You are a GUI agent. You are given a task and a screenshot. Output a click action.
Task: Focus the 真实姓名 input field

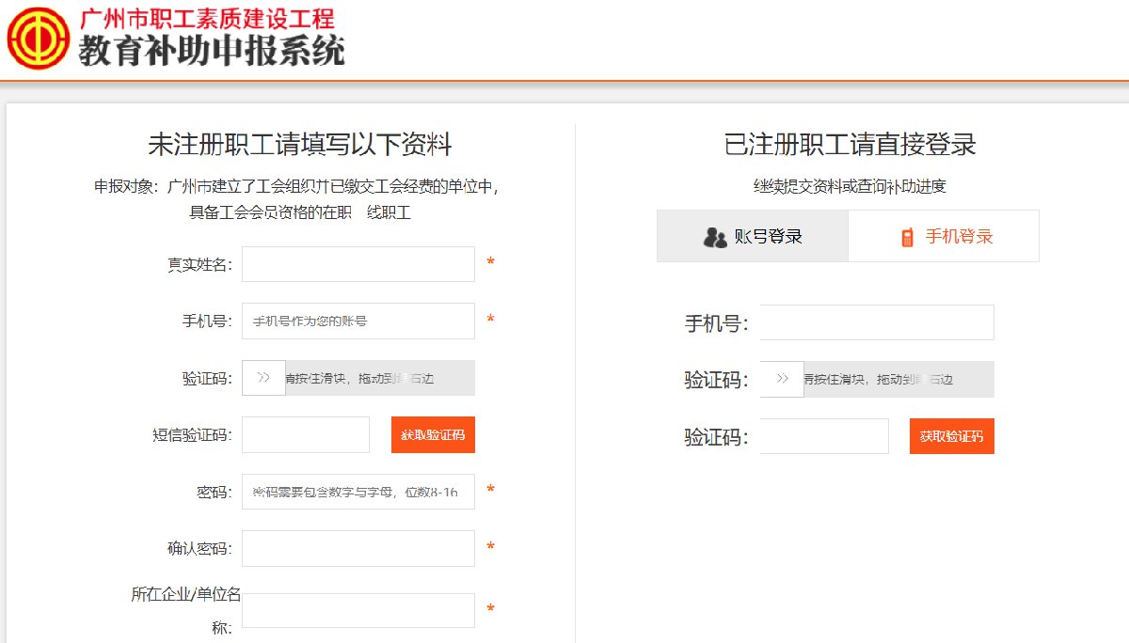[x=358, y=264]
